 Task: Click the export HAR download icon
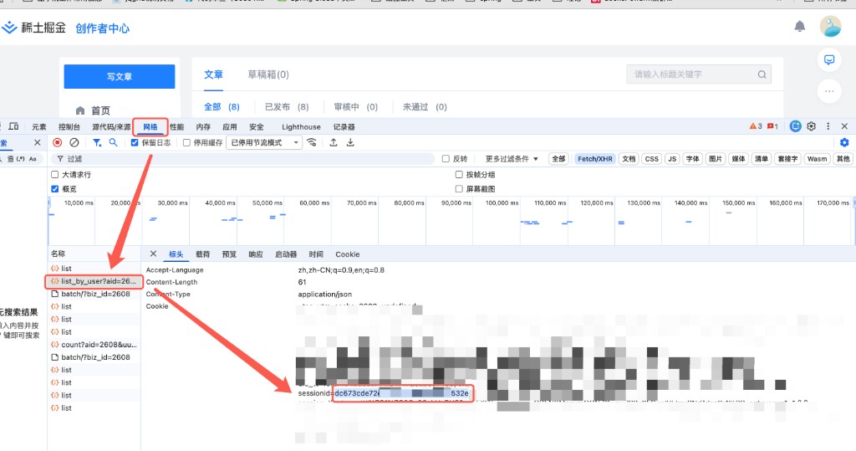pyautogui.click(x=350, y=143)
